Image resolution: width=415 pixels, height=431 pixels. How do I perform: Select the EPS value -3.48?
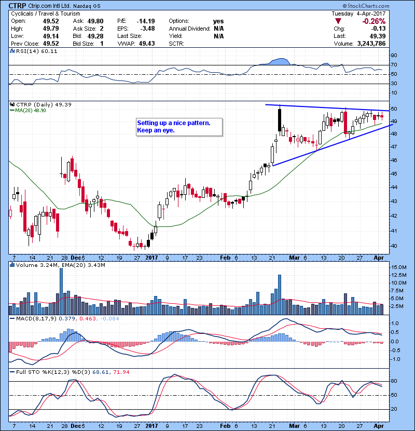(148, 29)
